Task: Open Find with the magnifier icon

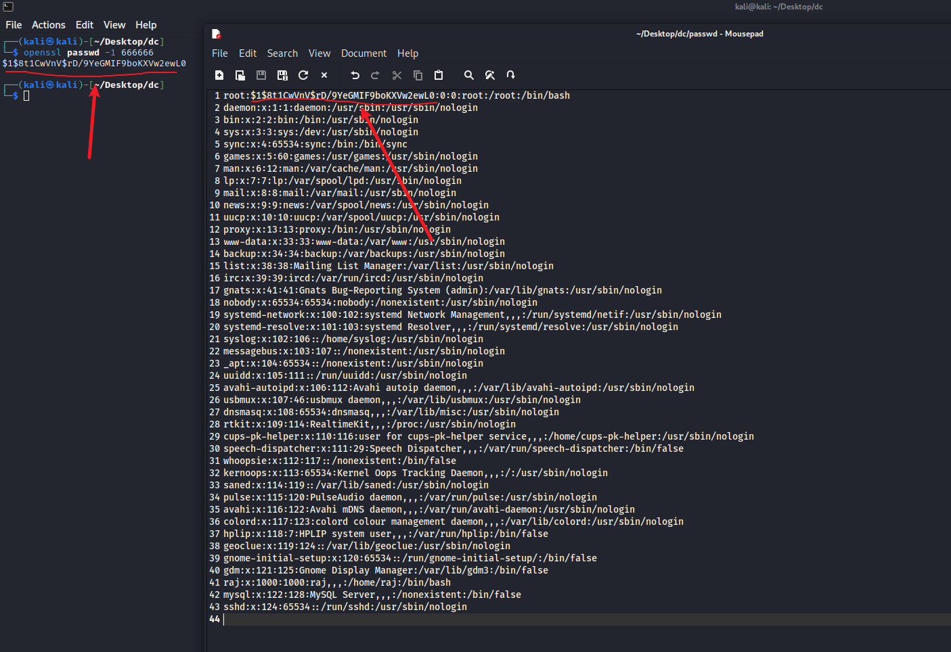Action: 469,75
